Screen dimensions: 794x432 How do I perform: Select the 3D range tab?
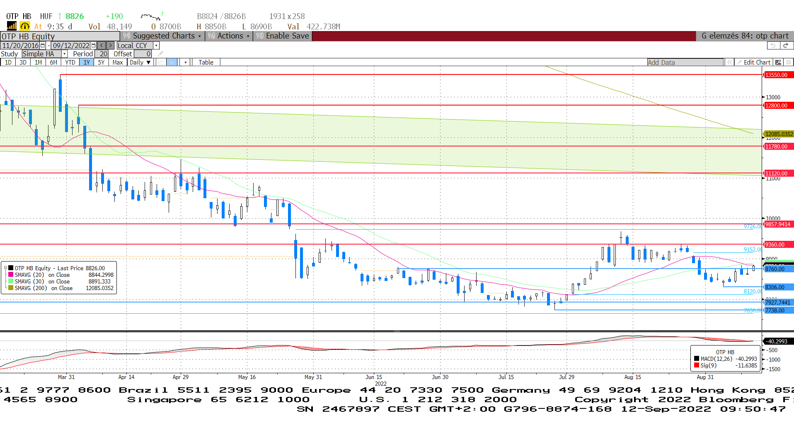[x=23, y=62]
